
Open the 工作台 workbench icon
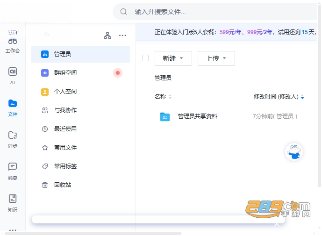coord(13,42)
